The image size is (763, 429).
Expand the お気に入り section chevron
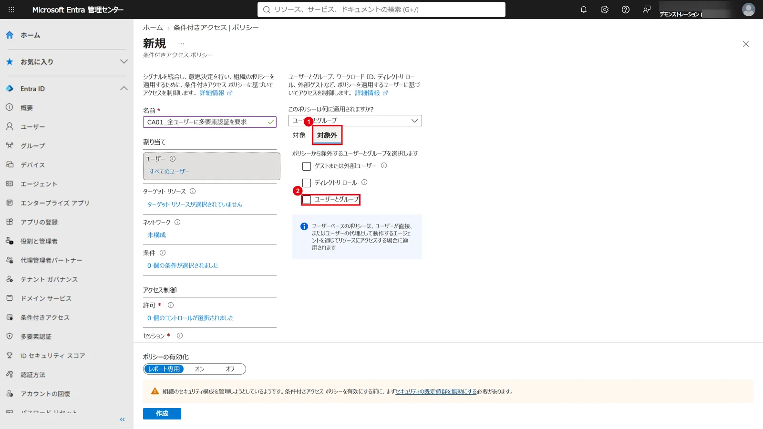(x=124, y=61)
